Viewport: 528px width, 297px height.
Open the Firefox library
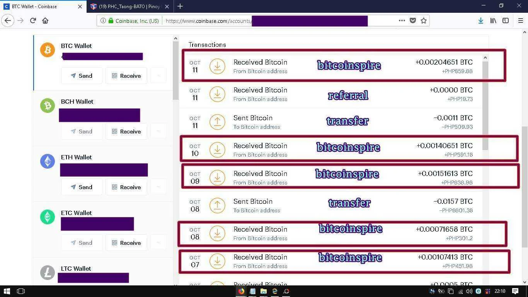[493, 20]
